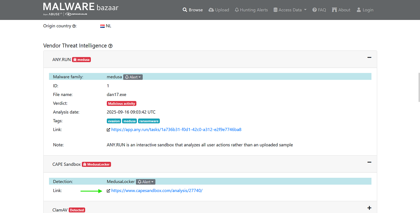
Task: Click the ANY.RUN vendor heading
Action: pyautogui.click(x=61, y=60)
